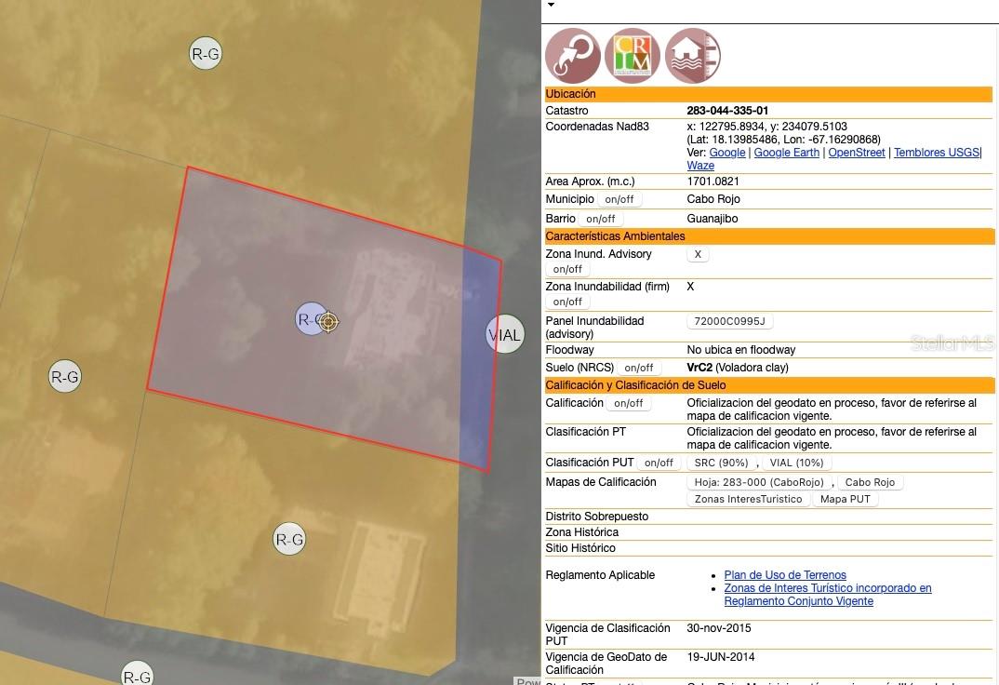The width and height of the screenshot is (999, 685).
Task: Click the Ubicación section header
Action: [768, 94]
